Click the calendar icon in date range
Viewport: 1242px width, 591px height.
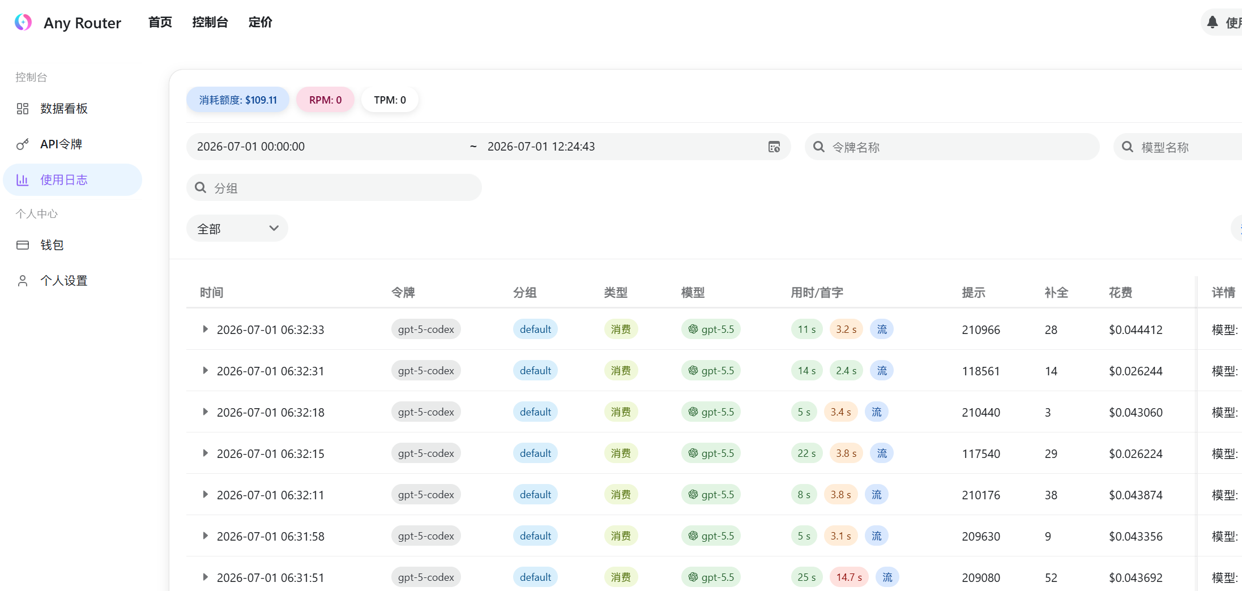(774, 147)
